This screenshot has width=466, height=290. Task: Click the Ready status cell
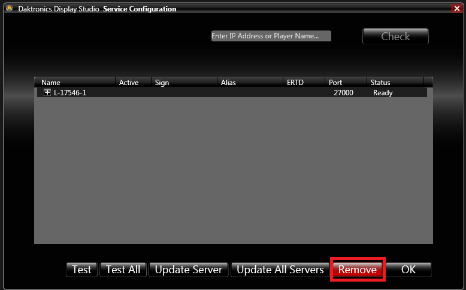tap(383, 93)
